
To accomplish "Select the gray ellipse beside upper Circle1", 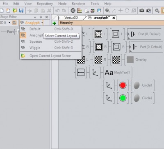I will (137, 85).
